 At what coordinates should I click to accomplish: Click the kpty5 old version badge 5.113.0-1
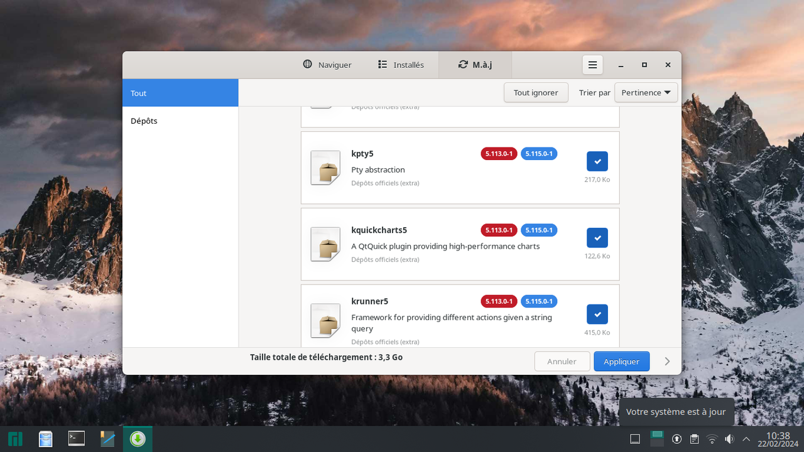tap(499, 154)
